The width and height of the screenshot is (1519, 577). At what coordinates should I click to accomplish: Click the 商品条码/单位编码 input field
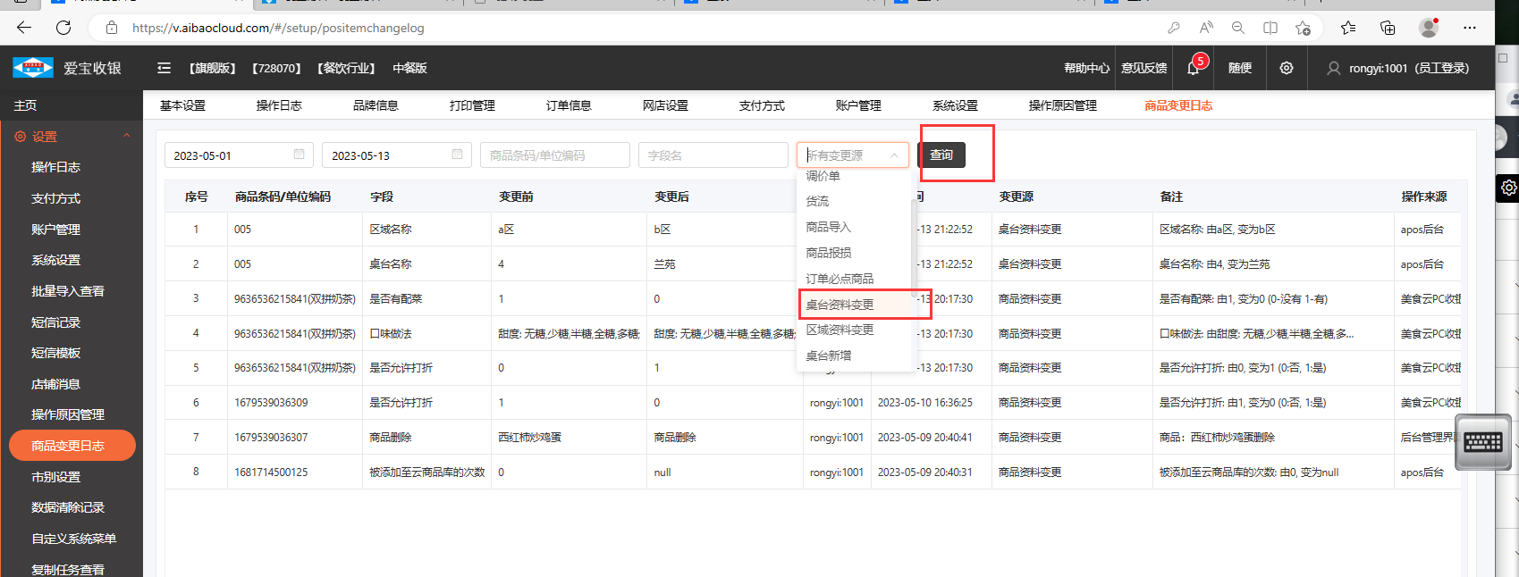554,155
